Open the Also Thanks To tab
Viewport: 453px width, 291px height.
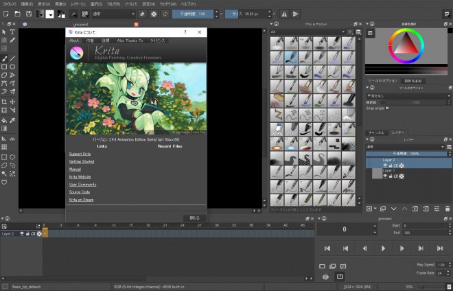tap(130, 40)
